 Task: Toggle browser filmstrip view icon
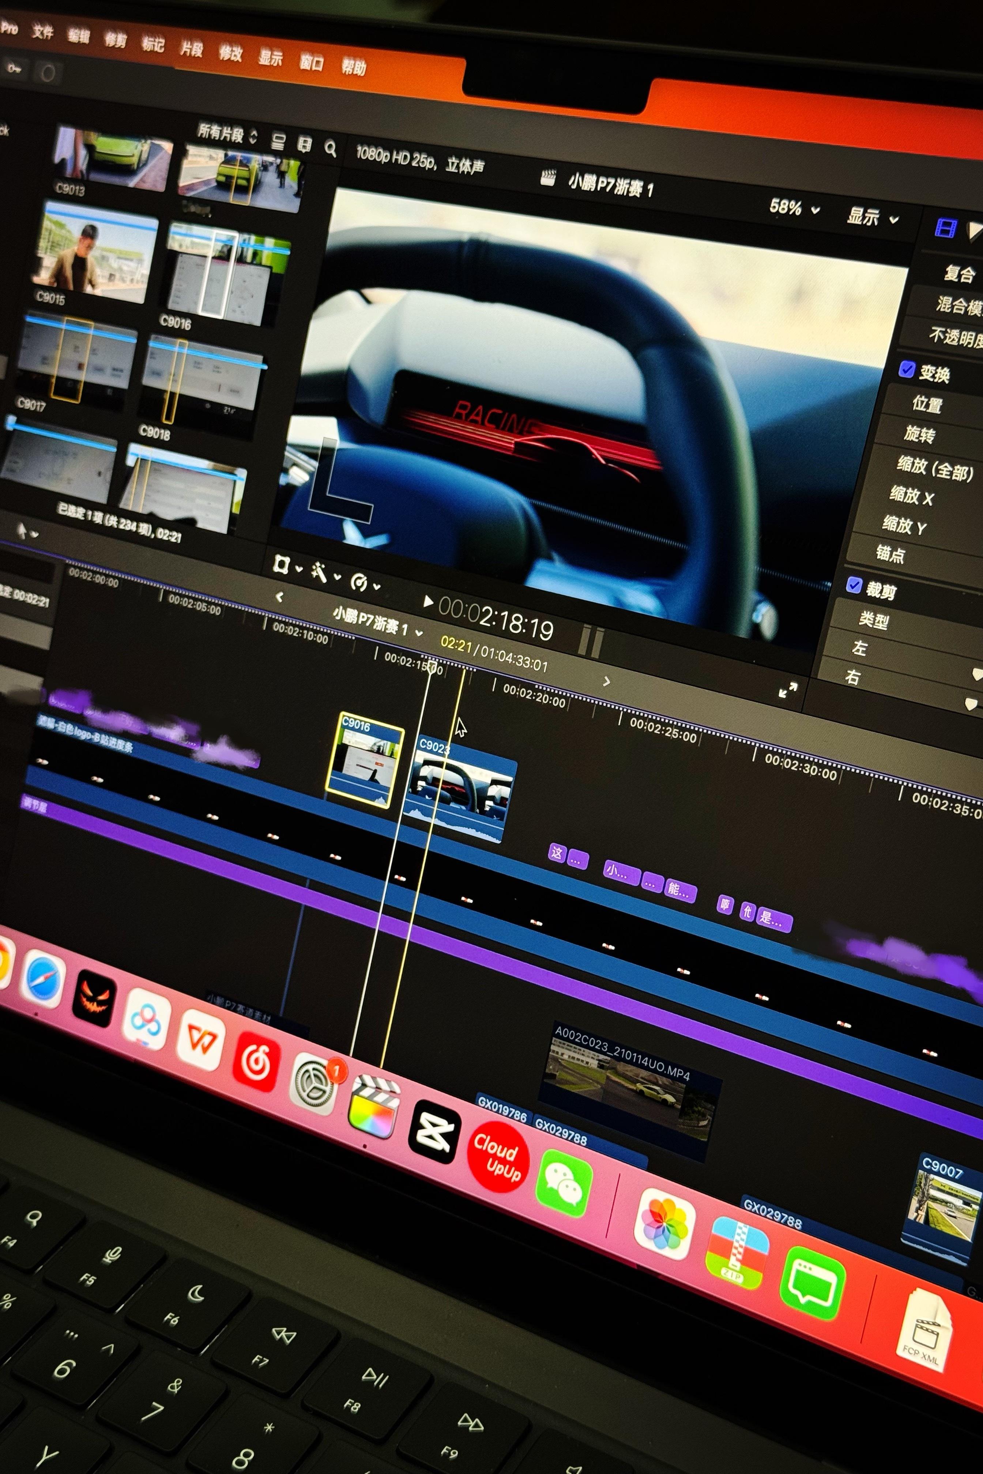pyautogui.click(x=304, y=144)
